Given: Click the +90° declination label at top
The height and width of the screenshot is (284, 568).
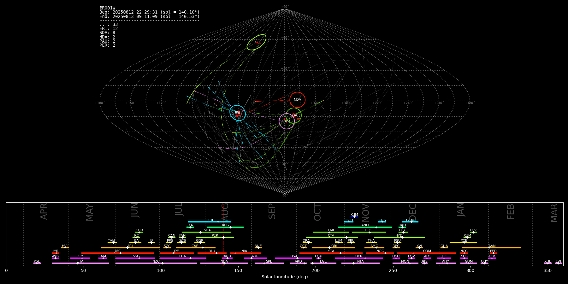Looking at the screenshot, I should pos(285,7).
